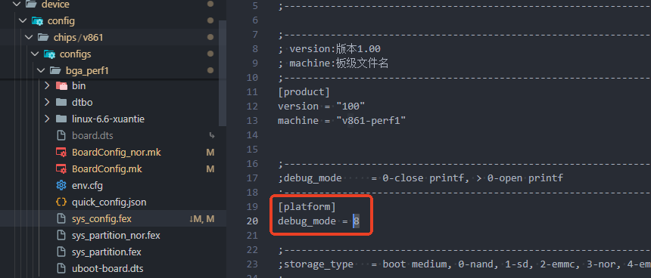Select the configs folder label
The width and height of the screenshot is (651, 278).
(x=75, y=54)
